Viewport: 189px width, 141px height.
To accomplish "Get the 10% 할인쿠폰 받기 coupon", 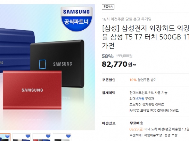I will [x=143, y=80].
